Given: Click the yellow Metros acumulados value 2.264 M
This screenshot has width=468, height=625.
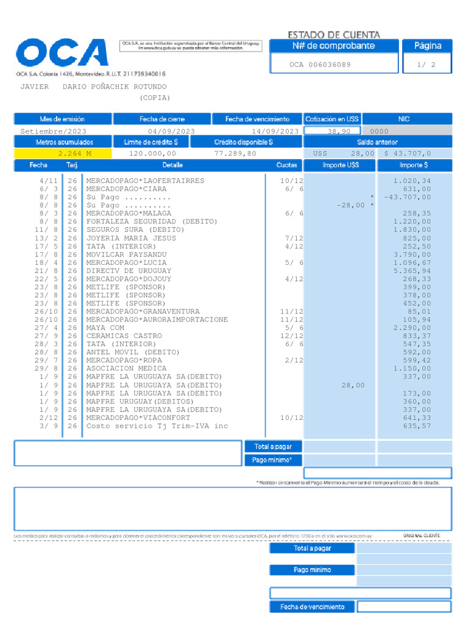Looking at the screenshot, I should pyautogui.click(x=63, y=153).
